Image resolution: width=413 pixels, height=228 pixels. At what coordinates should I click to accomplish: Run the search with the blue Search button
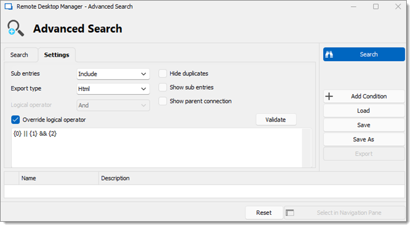[x=364, y=54]
